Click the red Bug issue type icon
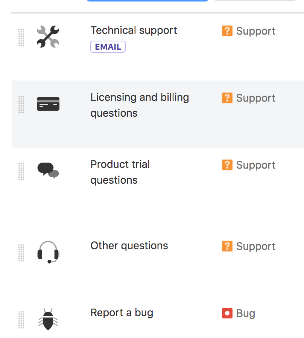The height and width of the screenshot is (338, 304). [x=227, y=313]
